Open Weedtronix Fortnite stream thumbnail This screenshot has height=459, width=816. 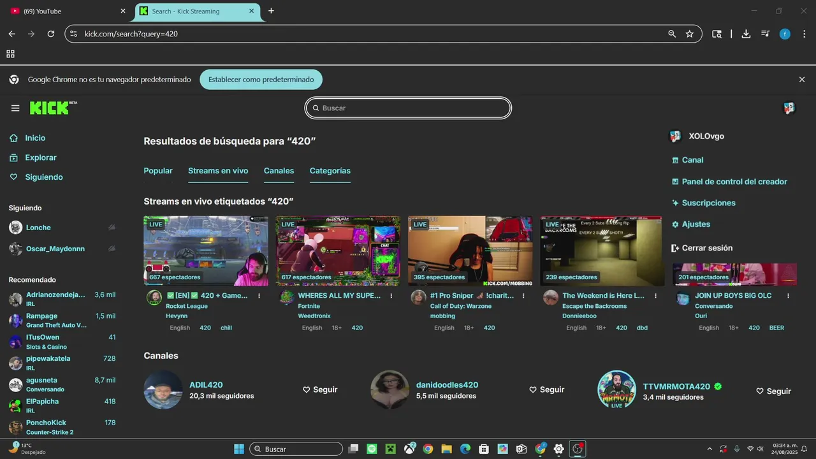338,251
